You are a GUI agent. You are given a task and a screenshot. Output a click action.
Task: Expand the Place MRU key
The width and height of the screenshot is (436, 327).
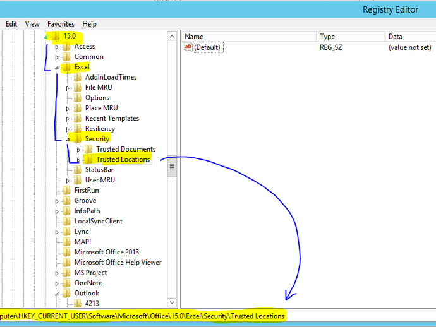[68, 109]
